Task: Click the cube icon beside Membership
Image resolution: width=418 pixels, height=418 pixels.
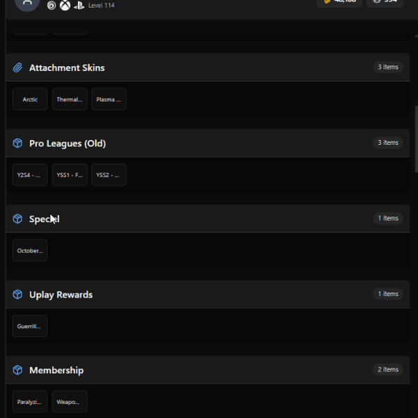Action: pyautogui.click(x=17, y=371)
